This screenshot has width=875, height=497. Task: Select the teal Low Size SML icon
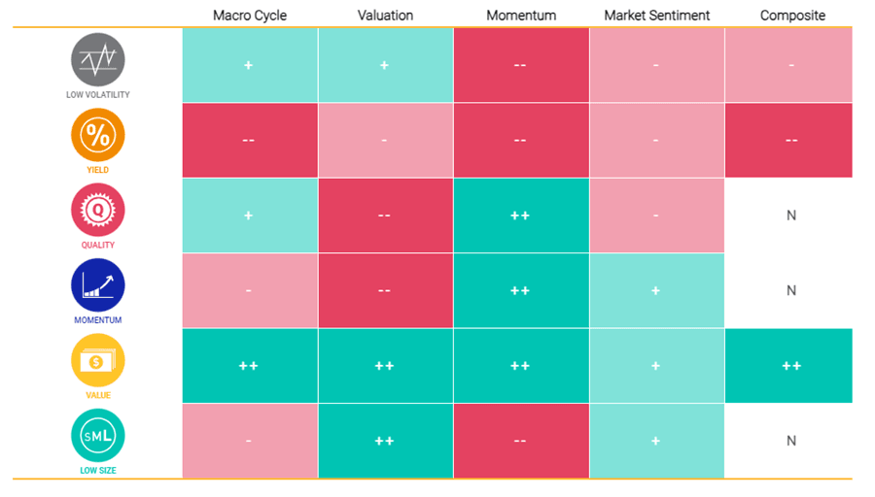97,436
